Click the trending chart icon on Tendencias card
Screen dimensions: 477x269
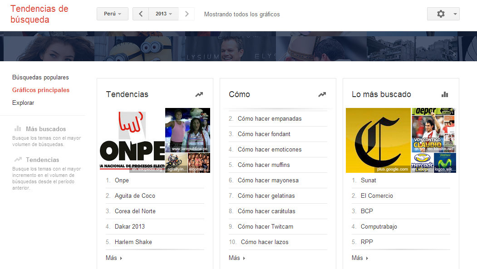(199, 94)
